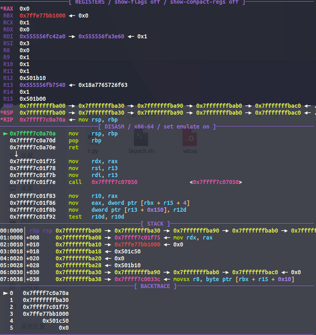Select stack address 0x7fffffffba20 in row 04
This screenshot has height=335, width=316.
tap(78, 259)
